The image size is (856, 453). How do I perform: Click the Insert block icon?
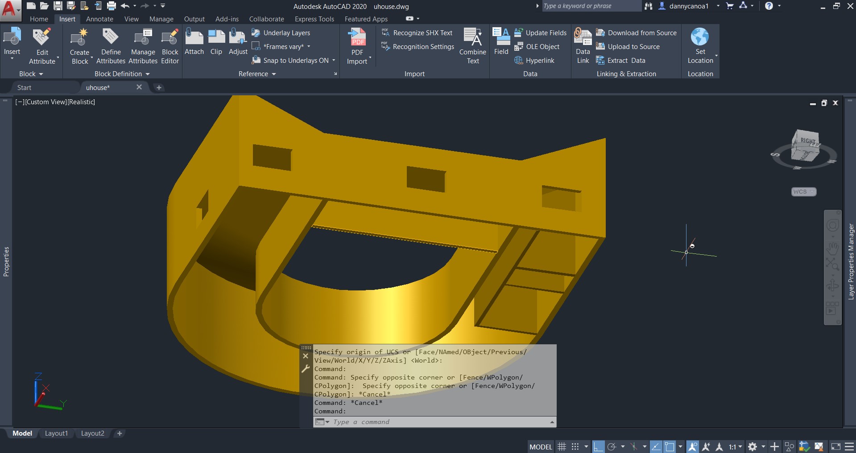pyautogui.click(x=12, y=37)
